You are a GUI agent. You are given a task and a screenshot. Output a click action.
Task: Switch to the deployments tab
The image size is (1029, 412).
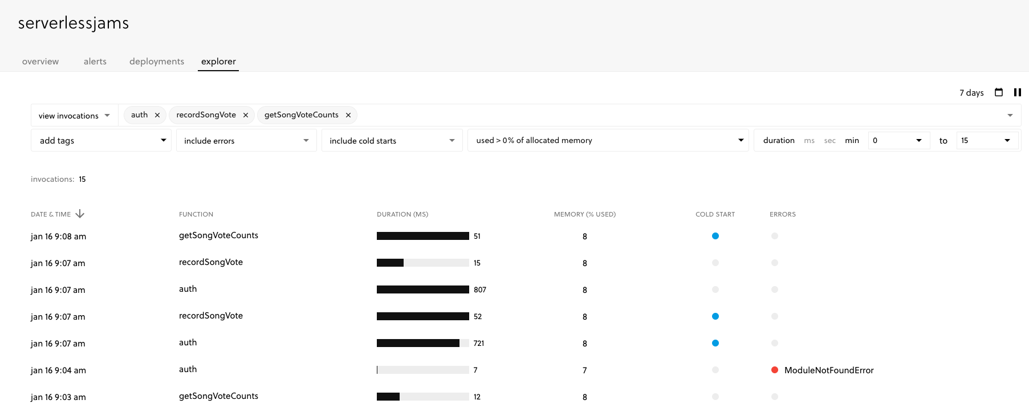tap(157, 62)
